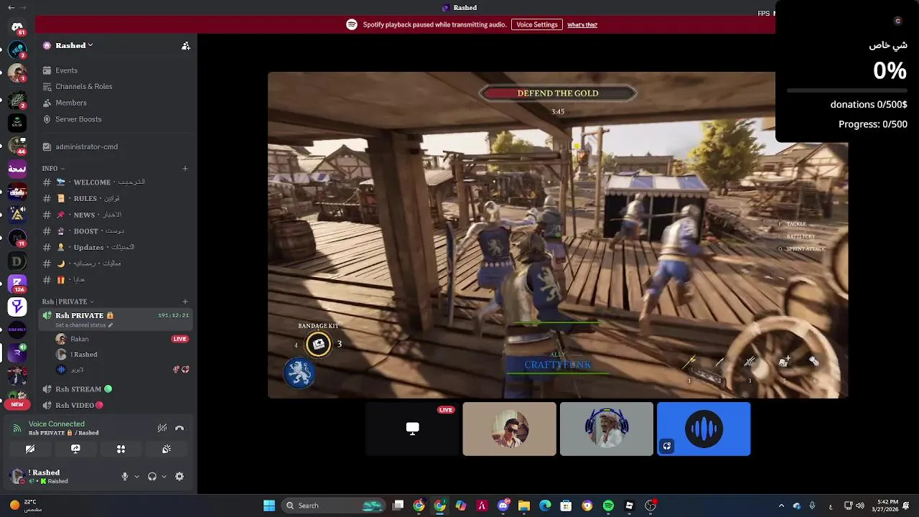
Task: Open the Windows Start menu
Action: tap(269, 506)
